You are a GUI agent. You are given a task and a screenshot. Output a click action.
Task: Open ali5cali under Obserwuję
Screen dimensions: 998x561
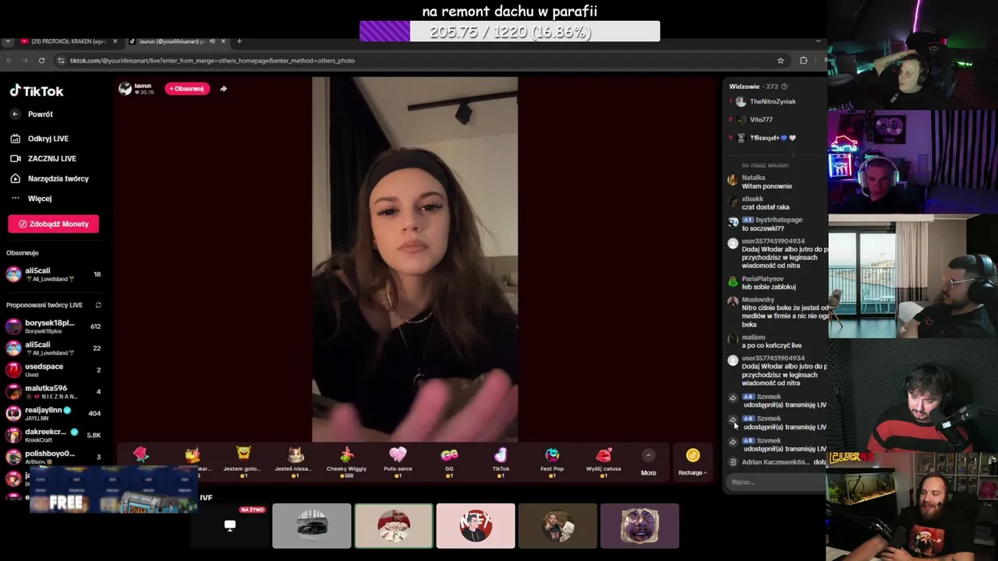point(53,274)
